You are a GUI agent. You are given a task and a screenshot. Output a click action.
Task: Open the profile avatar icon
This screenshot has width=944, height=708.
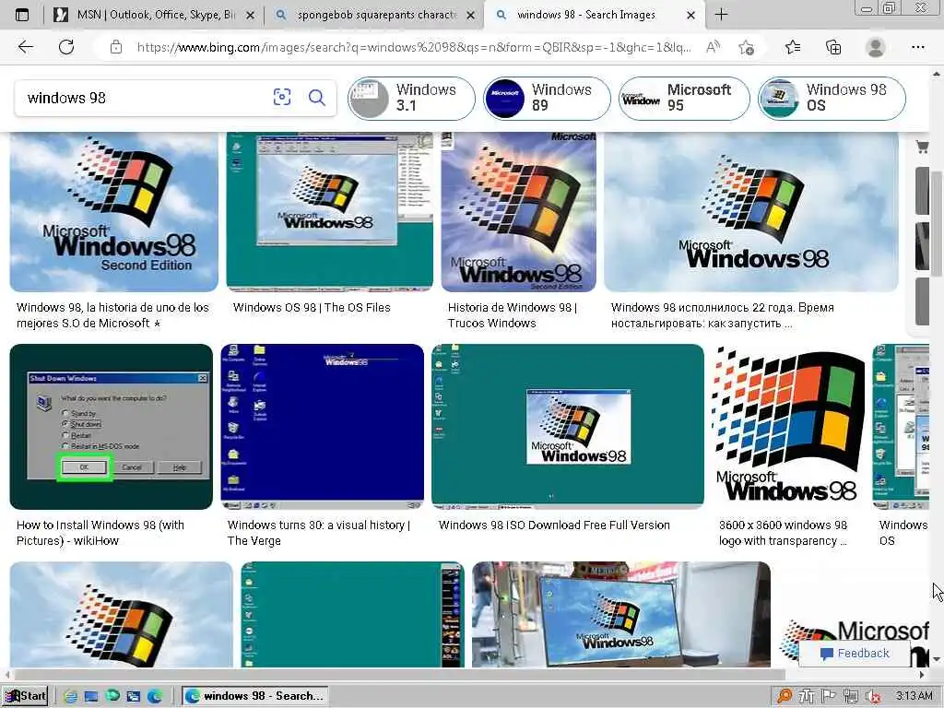875,47
